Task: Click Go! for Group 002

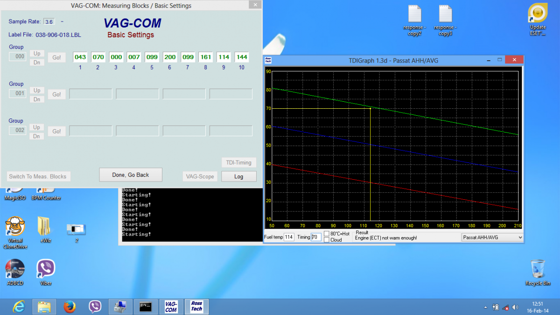Action: click(x=56, y=131)
